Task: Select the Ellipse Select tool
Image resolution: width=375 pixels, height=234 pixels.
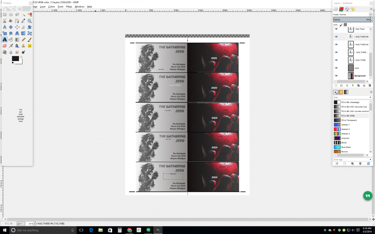Action: 11,15
